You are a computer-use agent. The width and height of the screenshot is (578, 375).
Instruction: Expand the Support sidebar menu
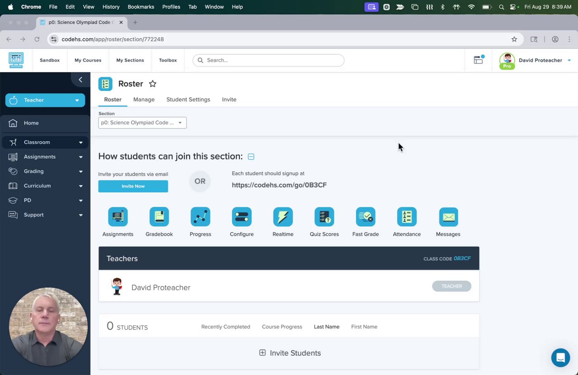[45, 215]
